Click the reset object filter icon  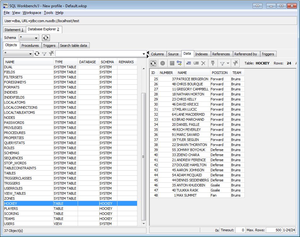click(51, 53)
